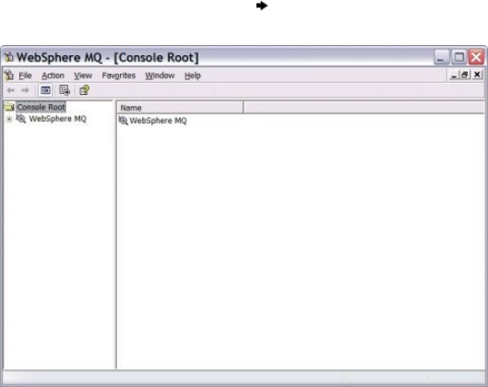Open the Favorites menu
The image size is (488, 387).
click(x=119, y=76)
